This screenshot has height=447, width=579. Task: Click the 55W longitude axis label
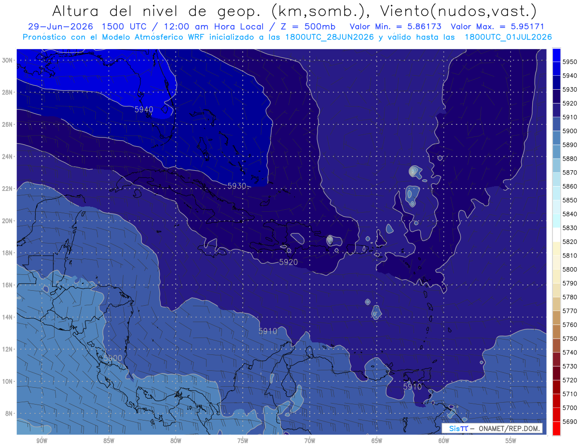(511, 441)
